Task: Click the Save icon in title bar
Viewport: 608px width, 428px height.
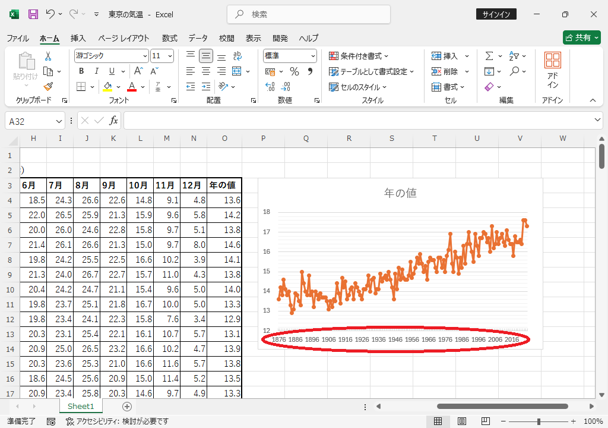Action: (x=33, y=14)
